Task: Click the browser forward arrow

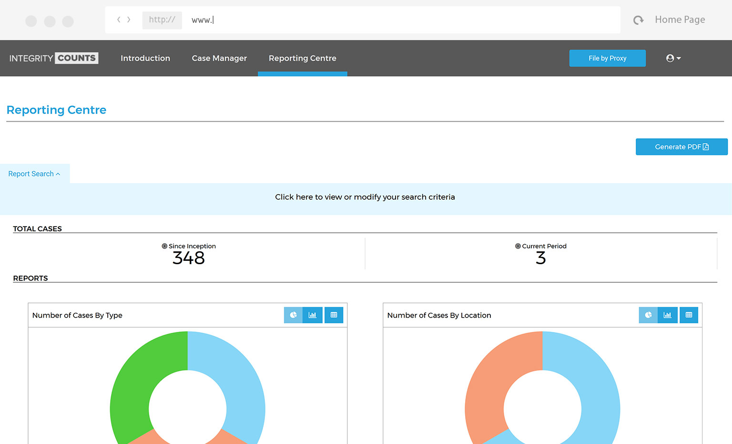Action: tap(129, 20)
